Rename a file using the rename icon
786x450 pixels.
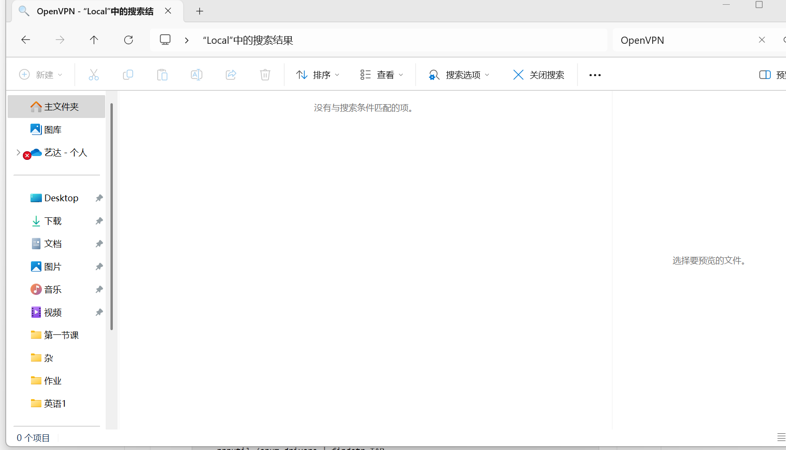[x=196, y=75]
